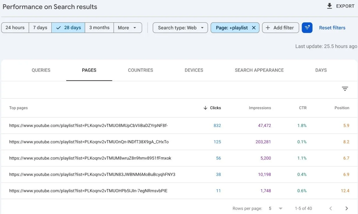Select the 3 months date range
Image resolution: width=358 pixels, height=214 pixels.
click(99, 28)
